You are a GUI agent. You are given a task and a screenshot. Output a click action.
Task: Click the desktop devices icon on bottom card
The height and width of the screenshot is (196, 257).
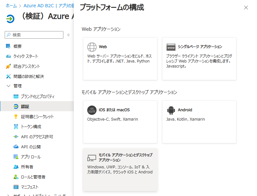(x=92, y=158)
